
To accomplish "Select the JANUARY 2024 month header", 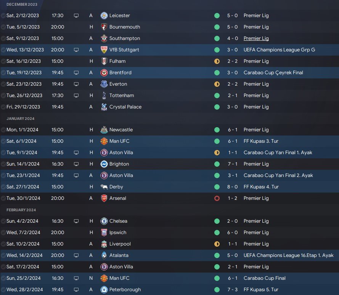I will 20,118.
